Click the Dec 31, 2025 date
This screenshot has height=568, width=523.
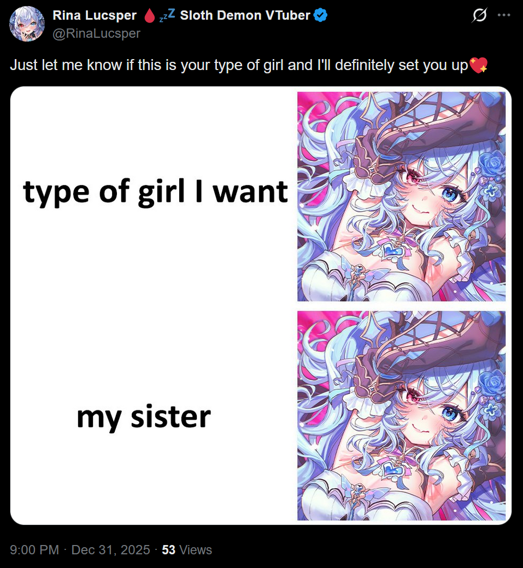pyautogui.click(x=111, y=549)
